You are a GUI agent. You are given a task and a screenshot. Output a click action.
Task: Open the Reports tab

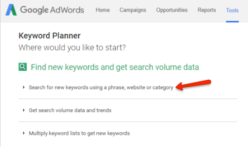(x=207, y=10)
